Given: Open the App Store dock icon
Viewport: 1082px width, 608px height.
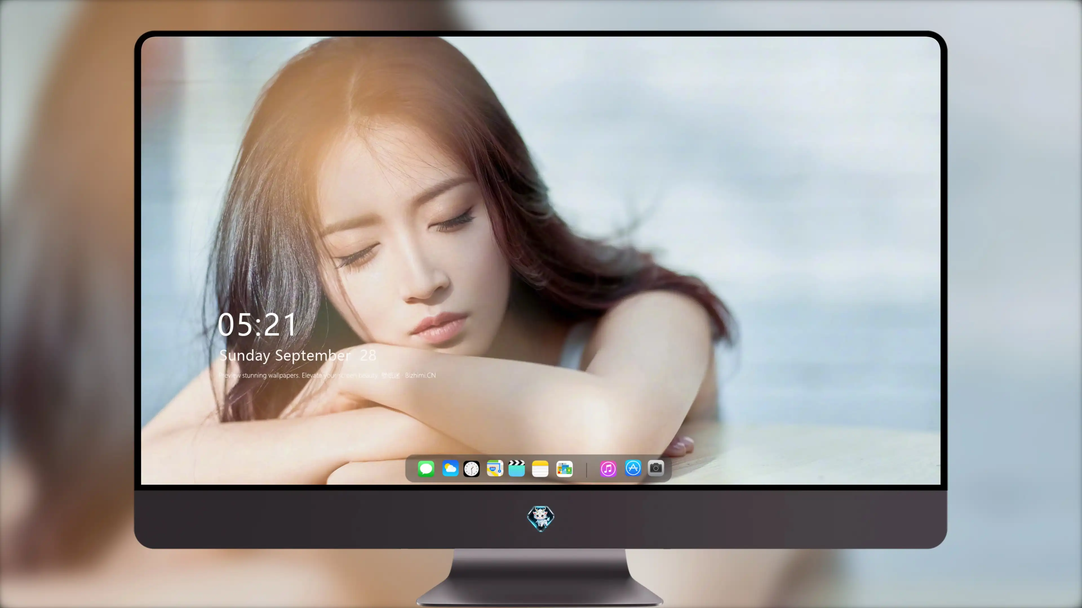Looking at the screenshot, I should (x=633, y=468).
